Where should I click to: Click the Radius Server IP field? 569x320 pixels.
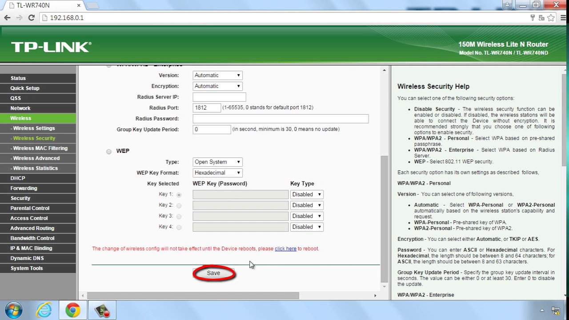pos(219,97)
